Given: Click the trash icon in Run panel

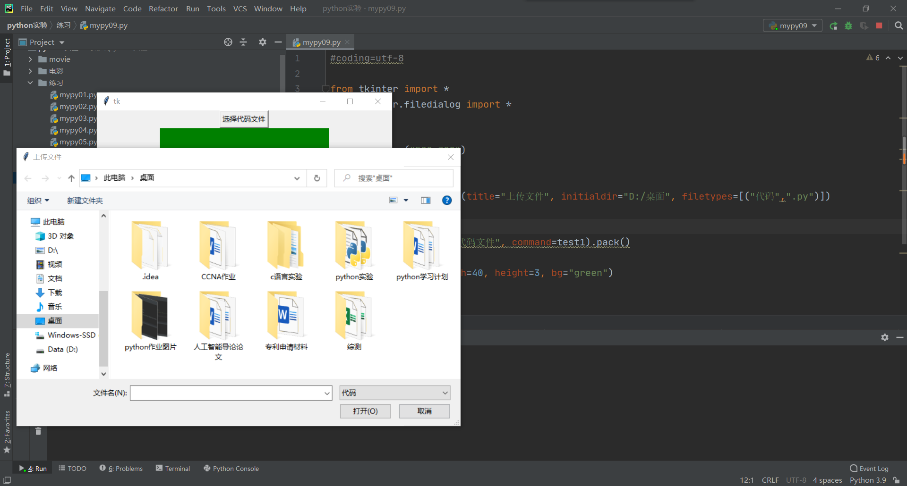Looking at the screenshot, I should point(38,431).
